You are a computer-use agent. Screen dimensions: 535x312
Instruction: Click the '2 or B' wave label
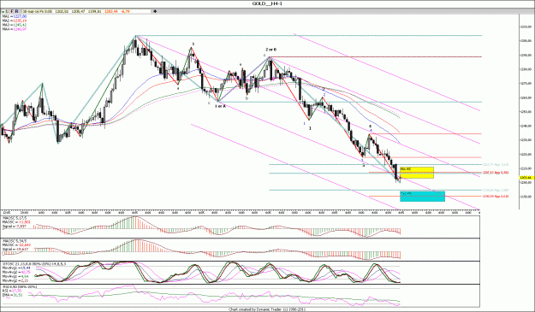[271, 50]
